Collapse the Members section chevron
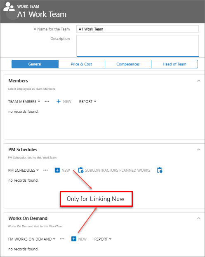The image size is (205, 257). click(198, 81)
